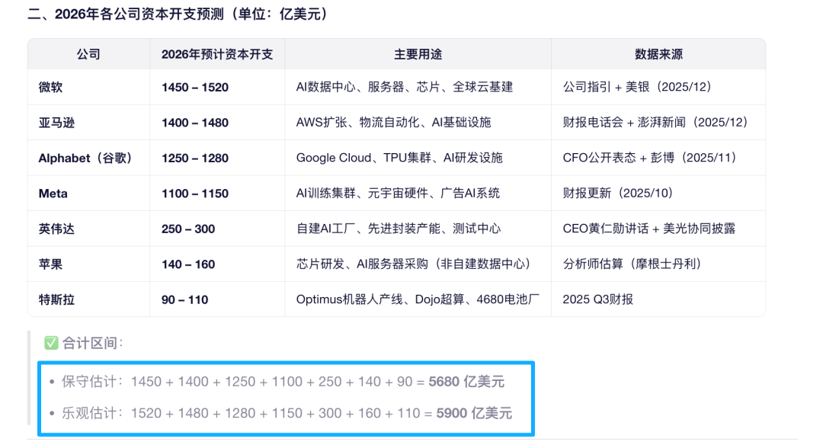Click the 2026年预计资本开支 column header

coord(217,54)
